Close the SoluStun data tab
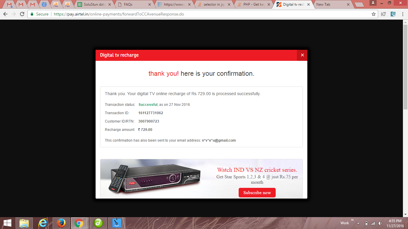 tap(110, 4)
